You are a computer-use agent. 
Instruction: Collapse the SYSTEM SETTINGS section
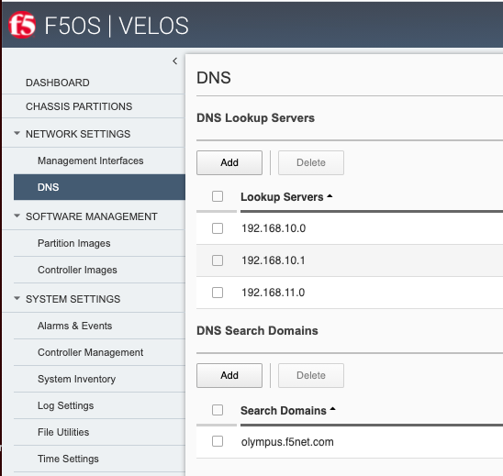[x=17, y=298]
